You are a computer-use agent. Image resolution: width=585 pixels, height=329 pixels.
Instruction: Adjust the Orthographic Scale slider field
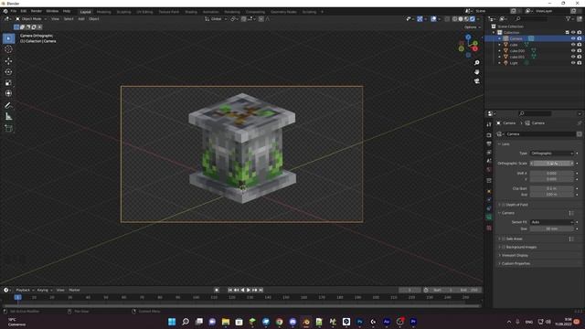pos(551,164)
